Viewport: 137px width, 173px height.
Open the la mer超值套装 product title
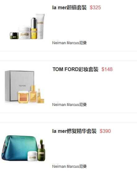(x=69, y=7)
